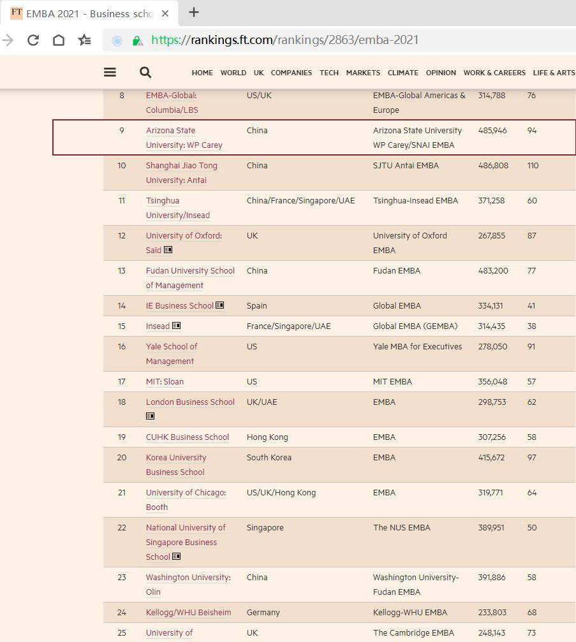Open the Fudan University School of Management link
The image size is (576, 642).
pos(190,278)
